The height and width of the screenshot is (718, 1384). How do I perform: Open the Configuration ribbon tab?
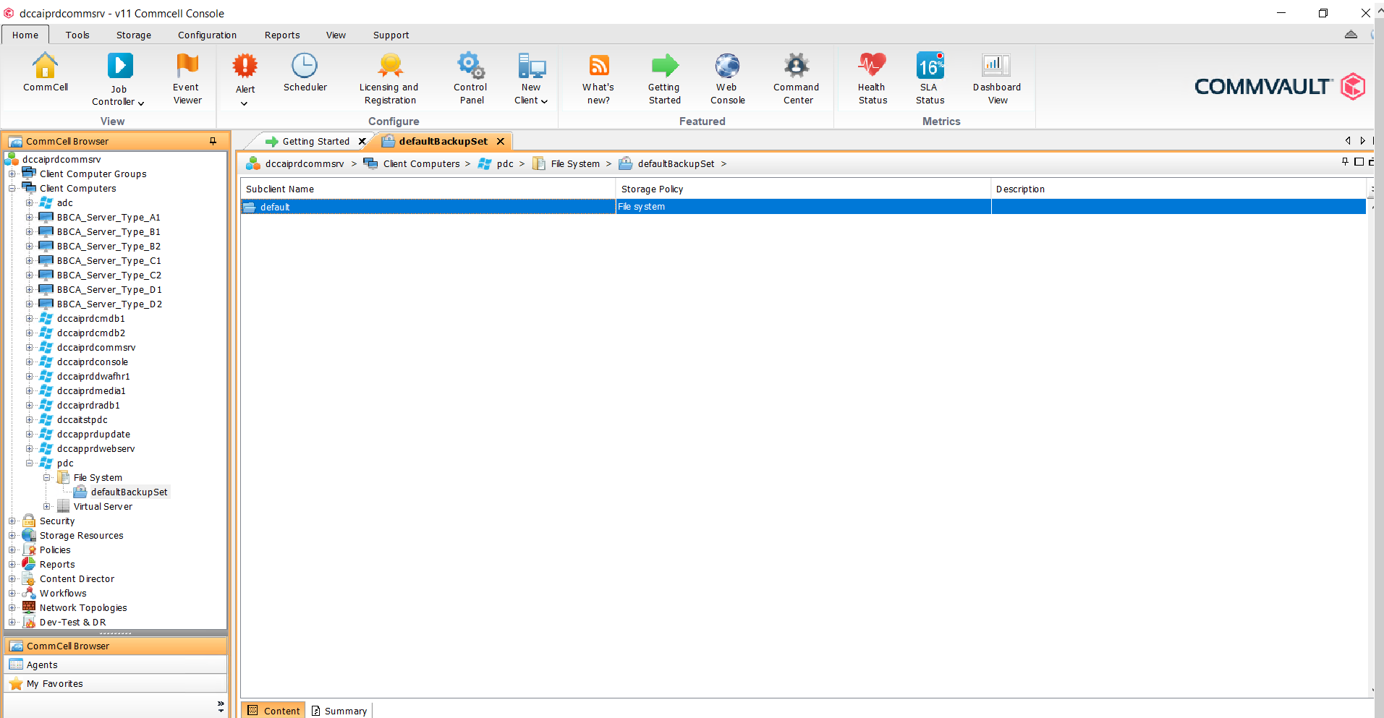[207, 35]
